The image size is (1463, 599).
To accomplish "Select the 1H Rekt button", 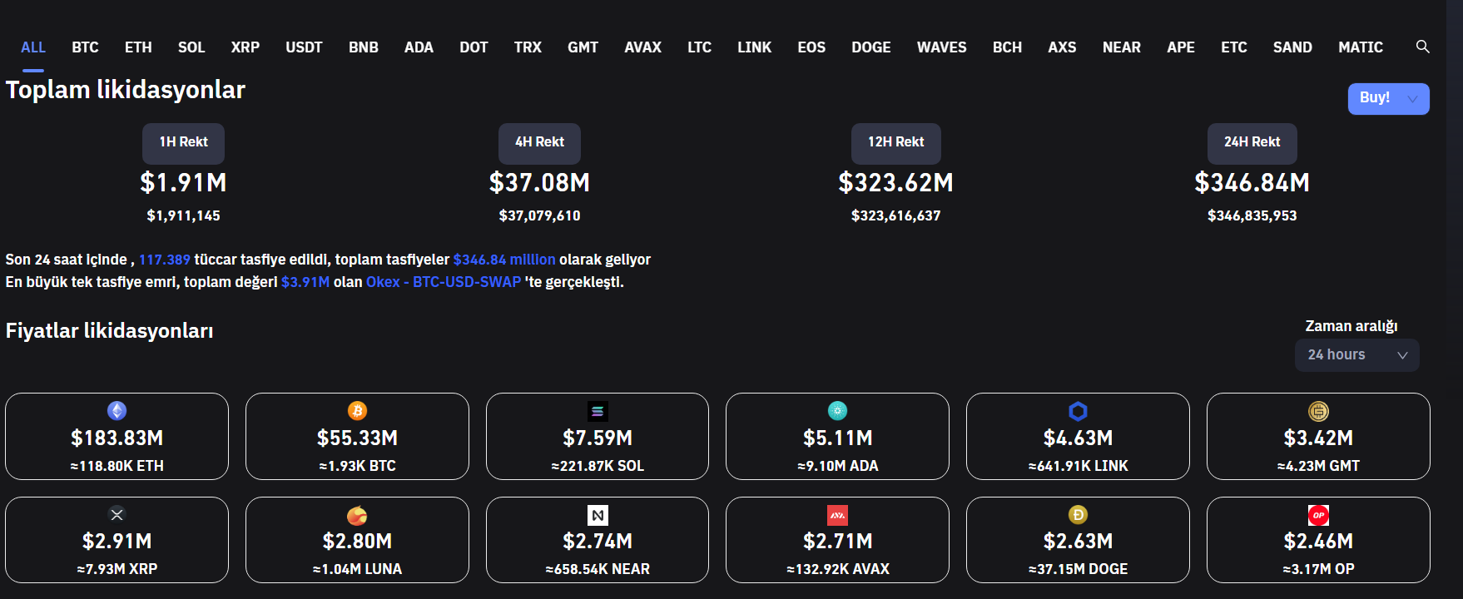I will 183,142.
